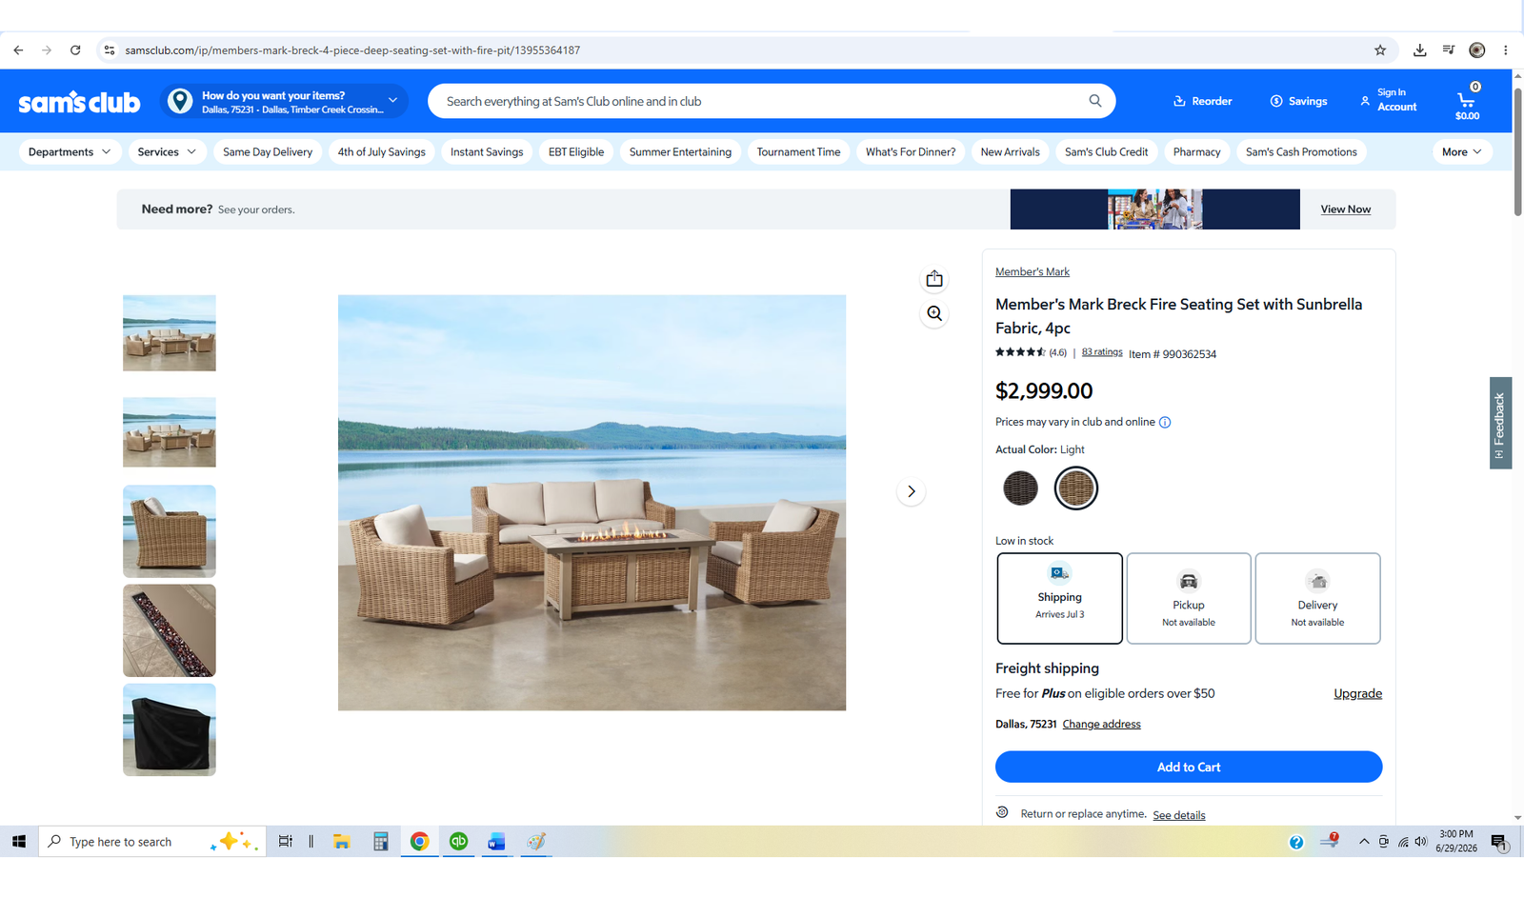Viewport: 1524px width, 897px height.
Task: Select the Pickup fulfillment option
Action: pos(1189,599)
